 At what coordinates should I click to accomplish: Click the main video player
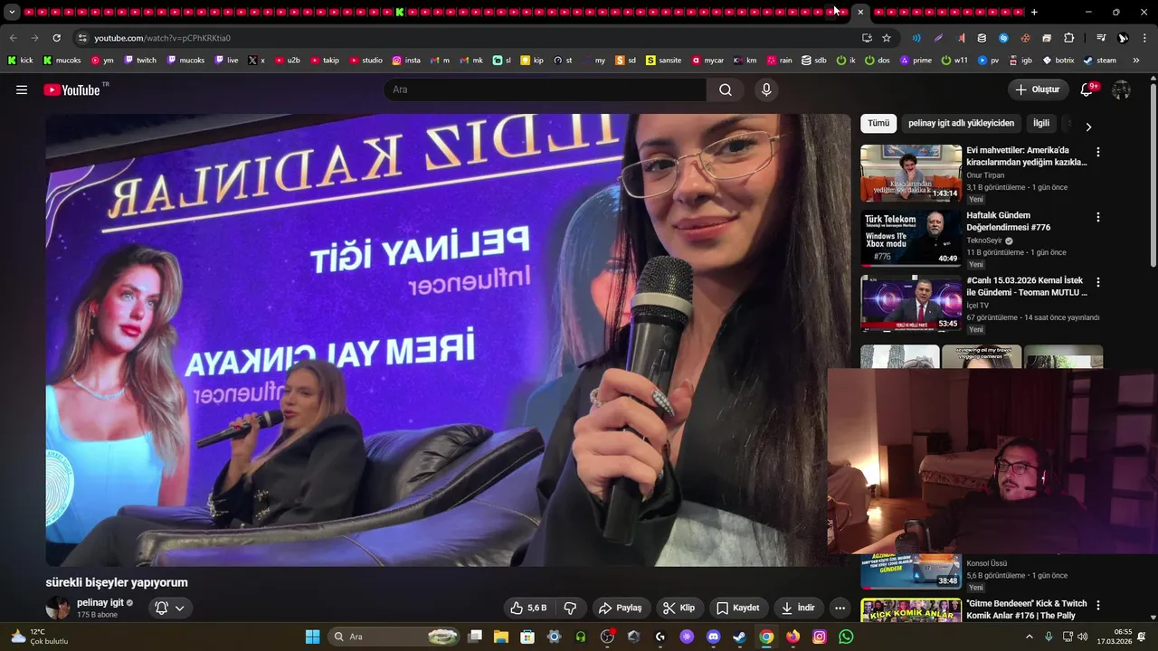[448, 340]
